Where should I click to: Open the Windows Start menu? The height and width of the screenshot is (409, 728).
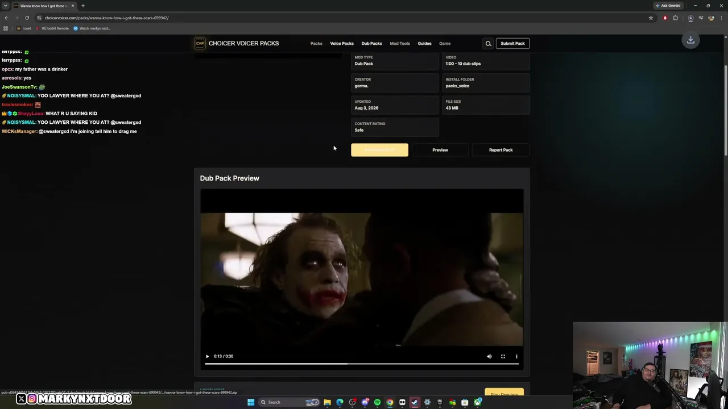(251, 402)
